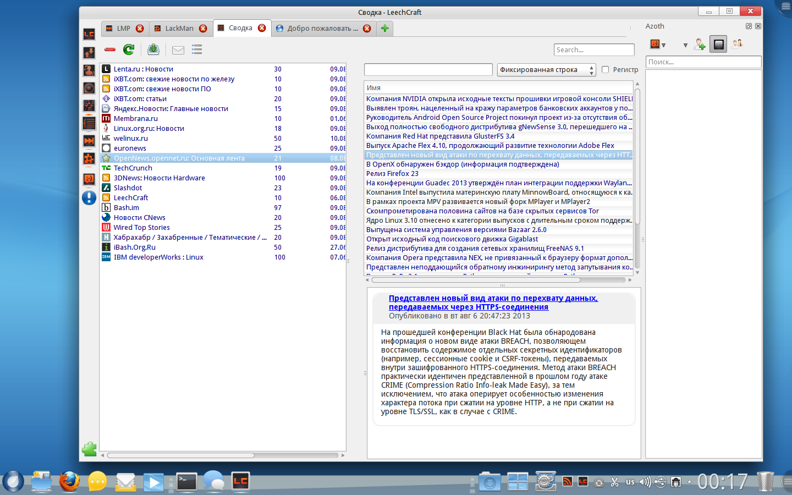Select the Slashdot feed in the list
This screenshot has width=792, height=495.
pyautogui.click(x=128, y=188)
